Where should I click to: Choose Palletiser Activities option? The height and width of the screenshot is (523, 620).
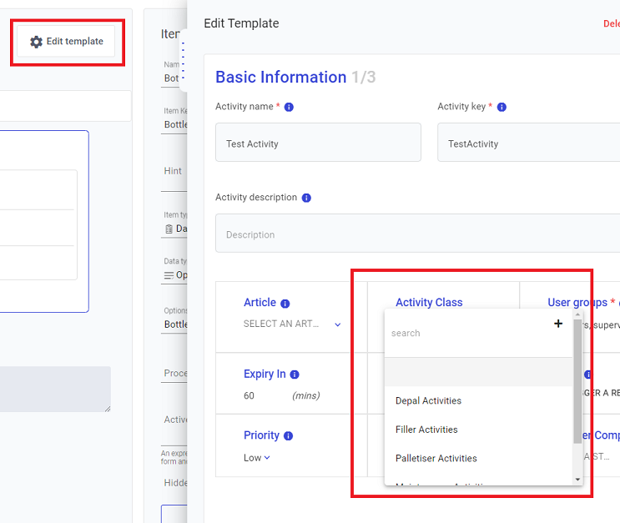click(436, 458)
